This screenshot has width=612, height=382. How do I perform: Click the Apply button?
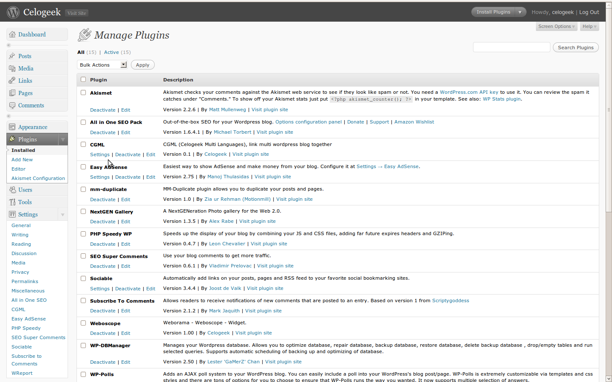pyautogui.click(x=142, y=65)
